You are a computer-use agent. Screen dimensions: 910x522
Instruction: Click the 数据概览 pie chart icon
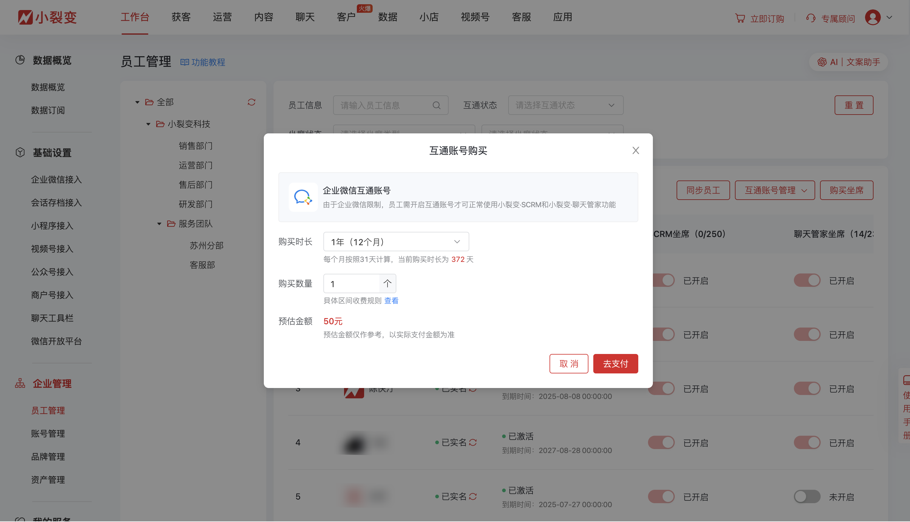click(x=20, y=60)
